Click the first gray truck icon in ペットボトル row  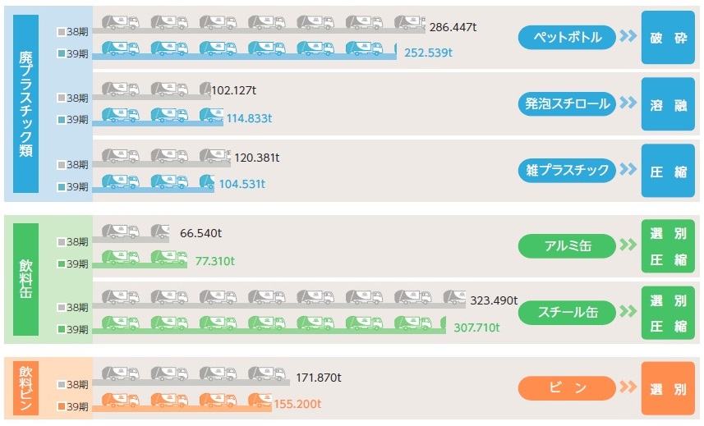pos(120,24)
